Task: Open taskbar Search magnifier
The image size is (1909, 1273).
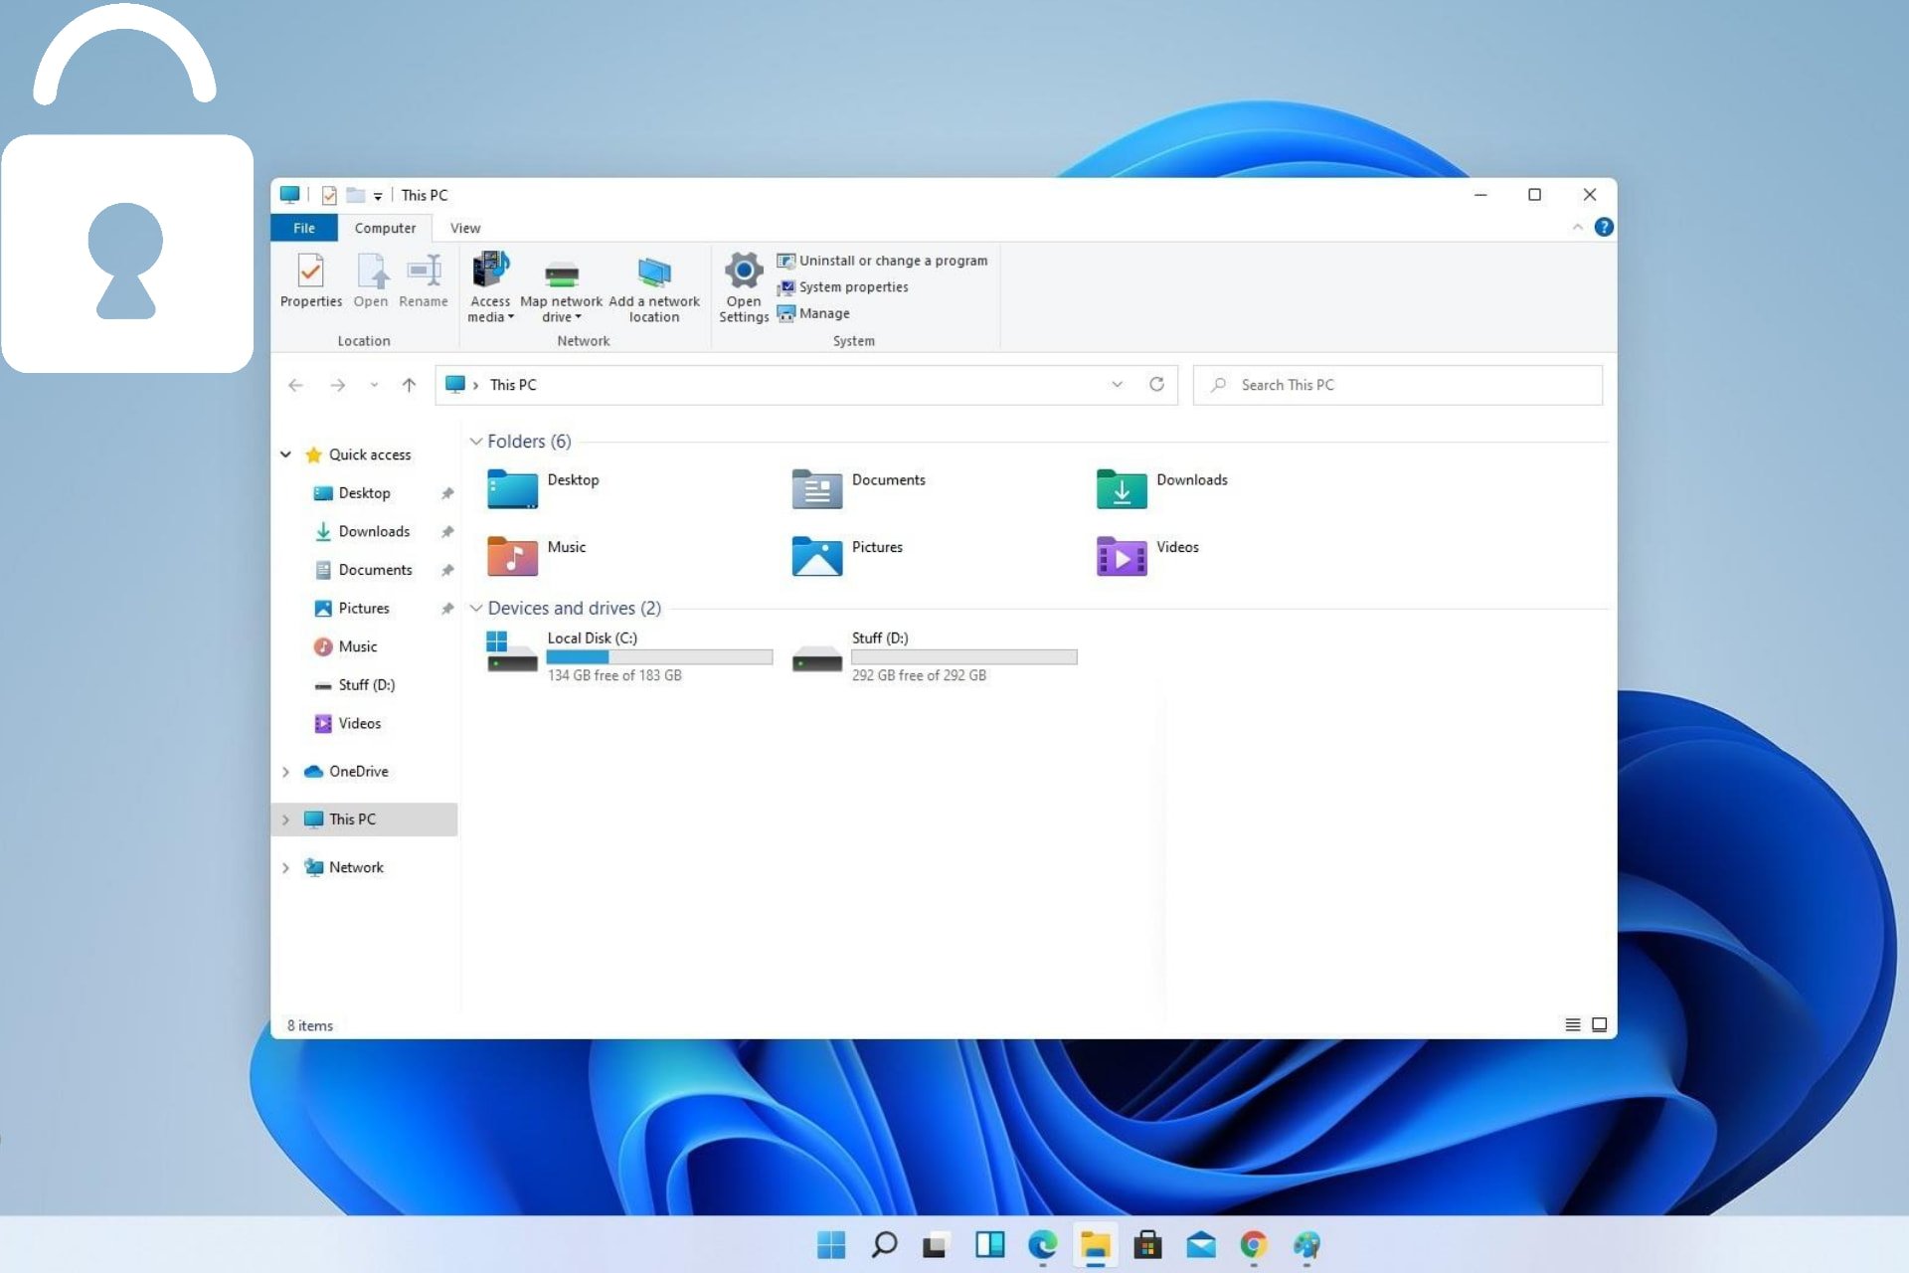Action: point(884,1244)
